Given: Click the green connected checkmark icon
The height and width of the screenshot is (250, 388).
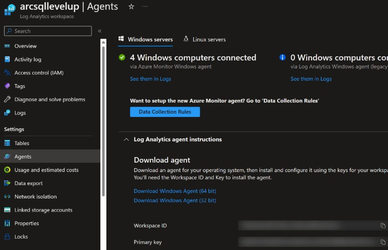Looking at the screenshot, I should click(122, 57).
